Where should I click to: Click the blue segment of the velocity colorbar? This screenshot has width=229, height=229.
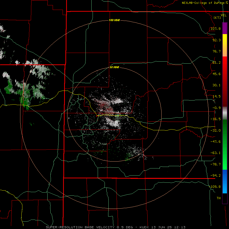point(225,181)
